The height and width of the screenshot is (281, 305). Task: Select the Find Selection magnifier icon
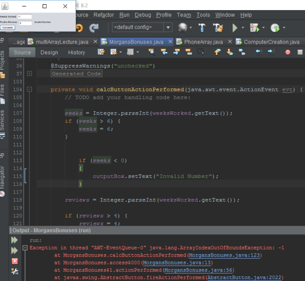tap(152, 52)
